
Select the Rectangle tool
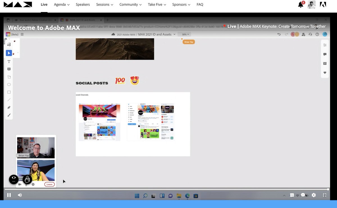click(9, 92)
